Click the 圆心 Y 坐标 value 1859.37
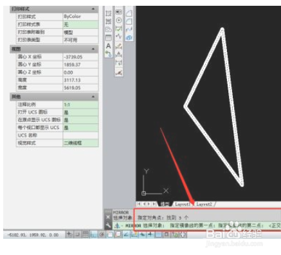 (x=80, y=64)
